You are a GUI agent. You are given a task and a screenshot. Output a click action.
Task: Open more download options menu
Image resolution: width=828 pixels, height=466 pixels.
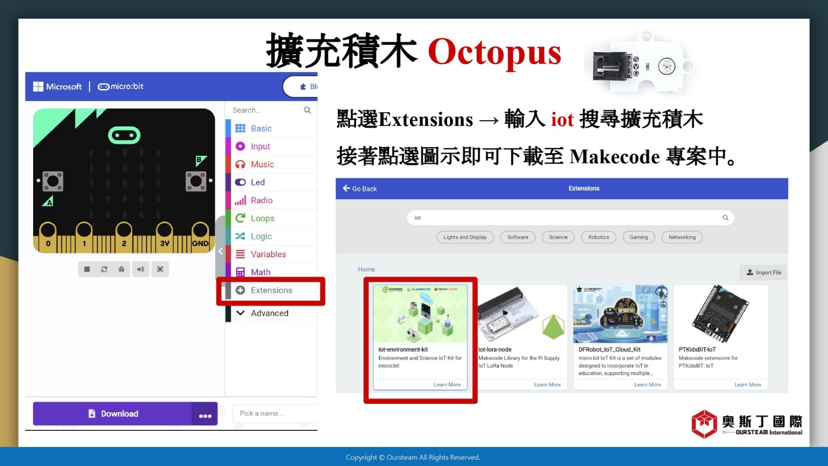pos(205,414)
